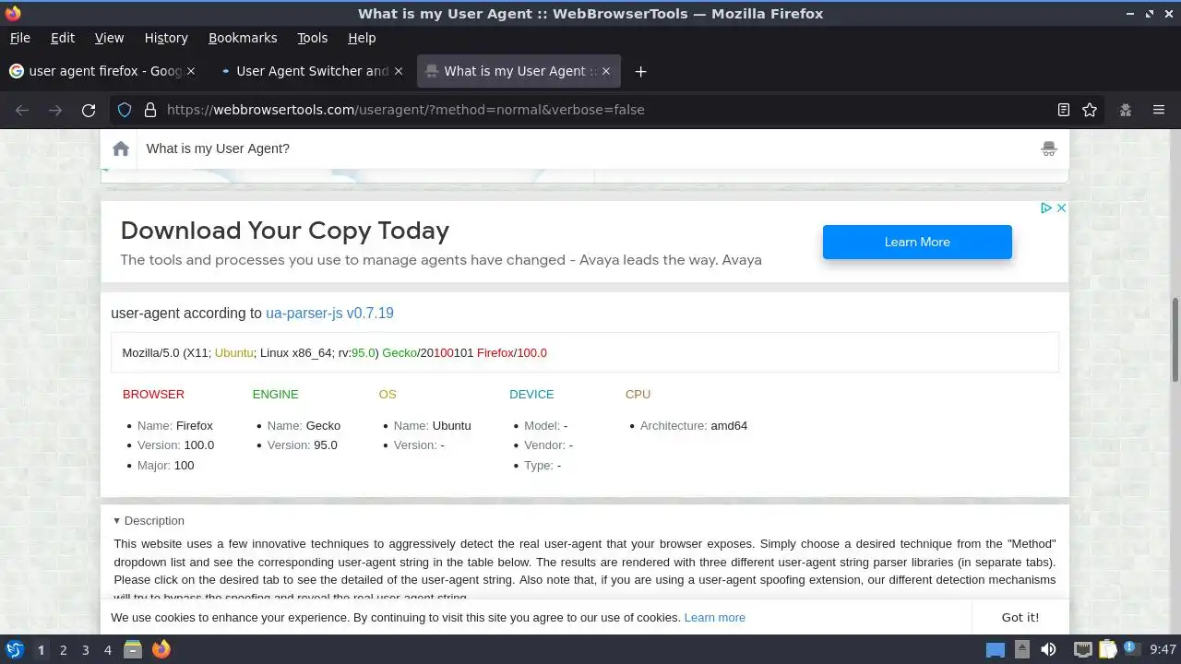This screenshot has height=664, width=1181.
Task: Open a new tab with plus
Action: (640, 71)
